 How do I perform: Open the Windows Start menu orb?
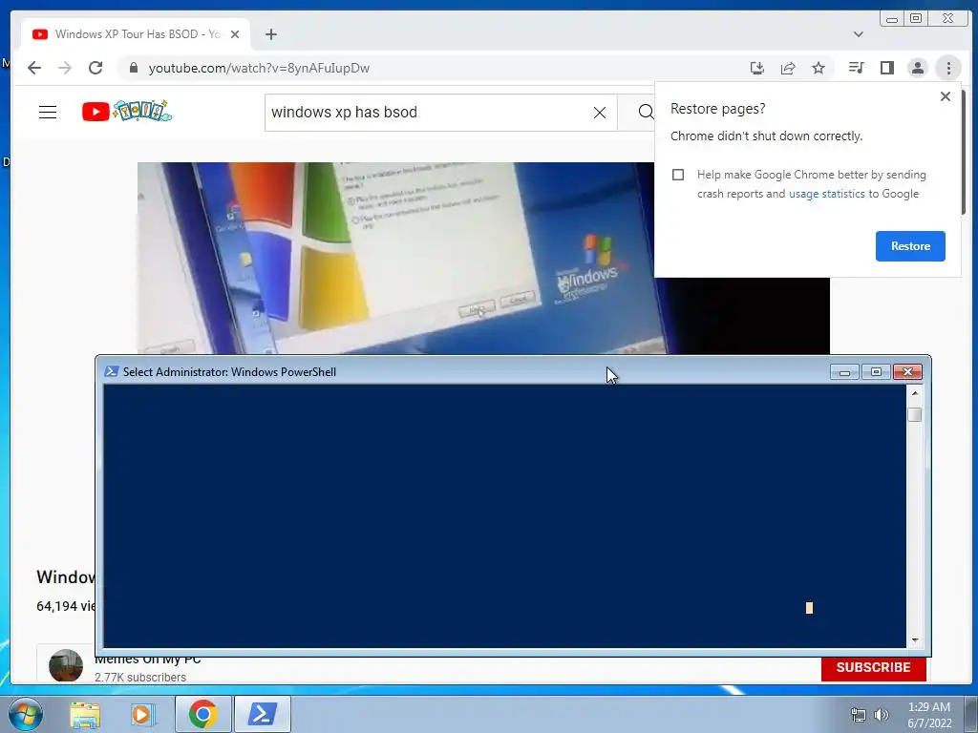pos(25,714)
